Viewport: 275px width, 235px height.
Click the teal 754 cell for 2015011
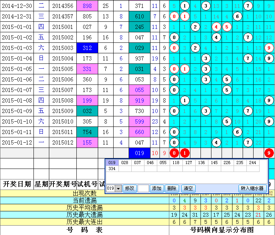pyautogui.click(x=87, y=132)
